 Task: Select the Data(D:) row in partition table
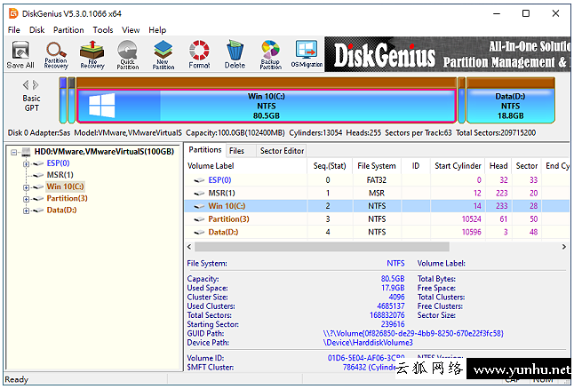pos(377,232)
